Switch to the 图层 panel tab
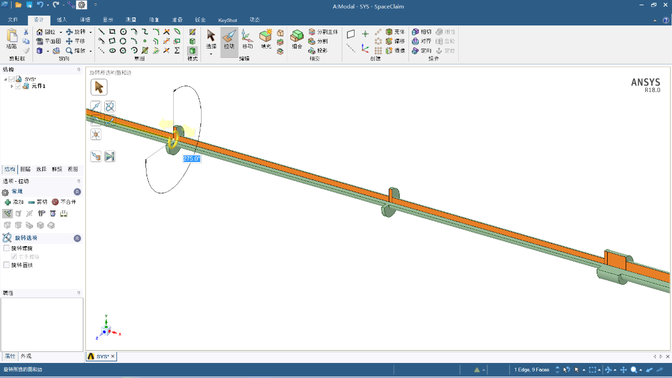 pos(25,170)
